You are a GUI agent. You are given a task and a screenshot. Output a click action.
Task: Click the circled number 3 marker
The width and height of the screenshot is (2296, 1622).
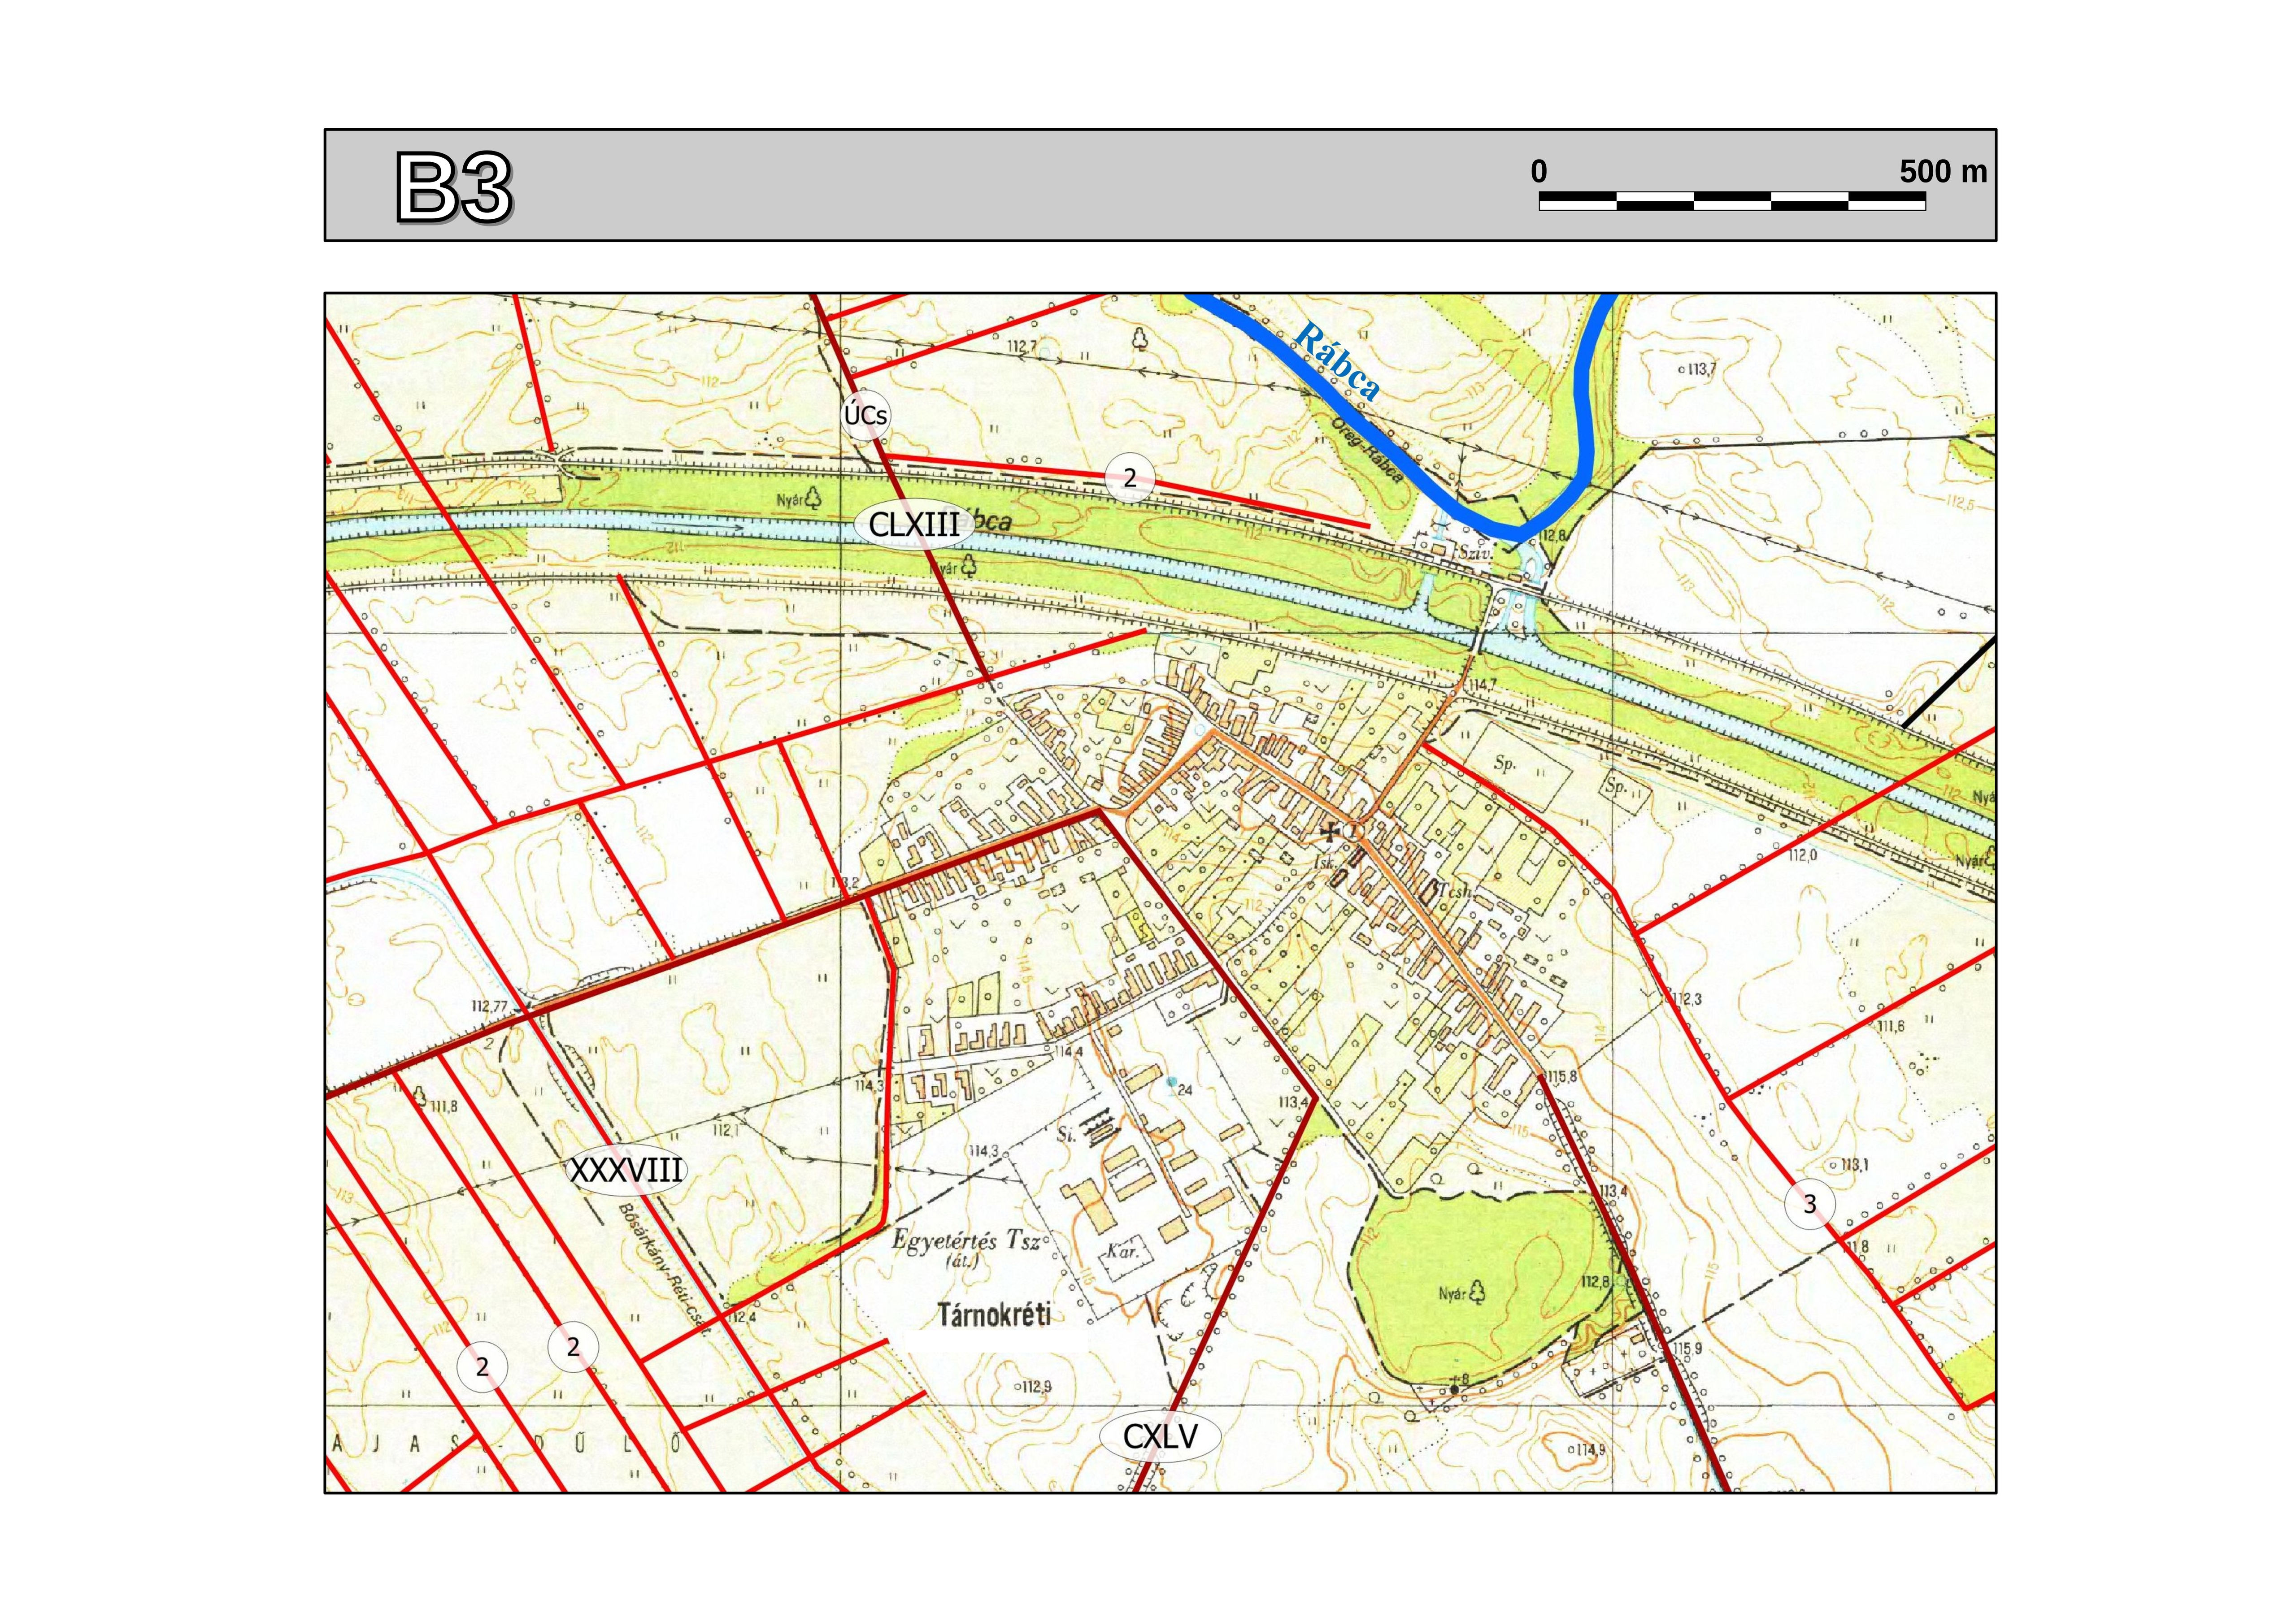[x=1810, y=1205]
